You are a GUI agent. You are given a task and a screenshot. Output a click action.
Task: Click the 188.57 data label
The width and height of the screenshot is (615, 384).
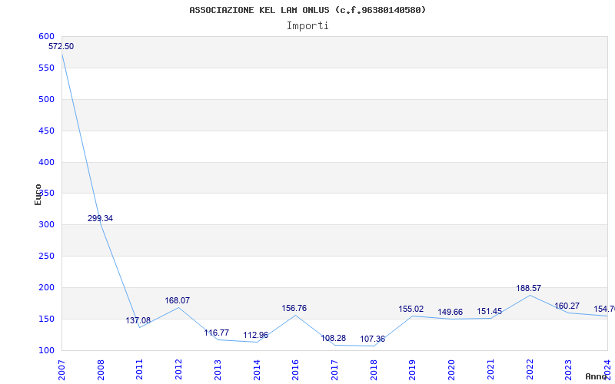tap(528, 289)
